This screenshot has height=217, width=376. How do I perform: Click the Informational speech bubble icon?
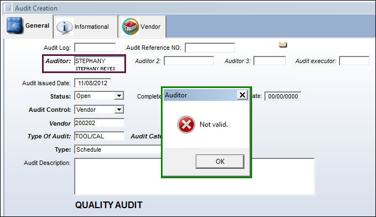64,27
